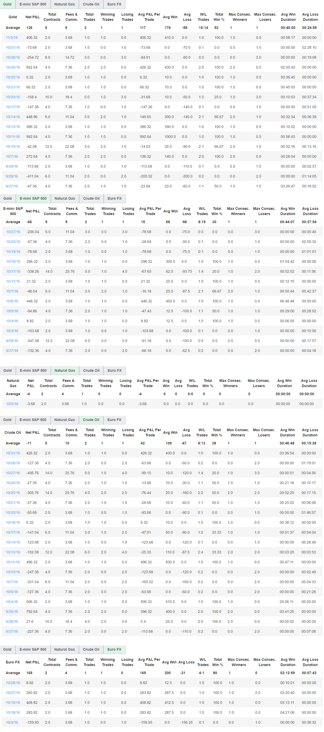Image resolution: width=324 pixels, height=732 pixels.
Task: Open 10/4/16 date in the Crude Oil table
Action: click(12, 602)
